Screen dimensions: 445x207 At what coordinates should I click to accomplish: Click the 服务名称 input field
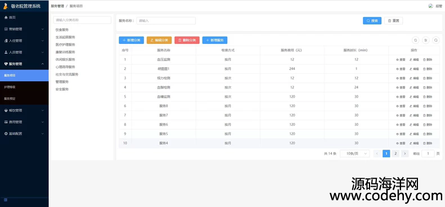pos(166,21)
